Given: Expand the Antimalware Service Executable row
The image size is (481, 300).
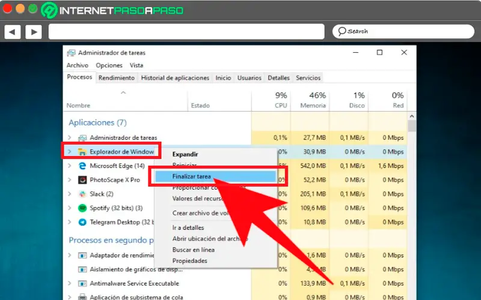Looking at the screenshot, I should click(x=70, y=283).
